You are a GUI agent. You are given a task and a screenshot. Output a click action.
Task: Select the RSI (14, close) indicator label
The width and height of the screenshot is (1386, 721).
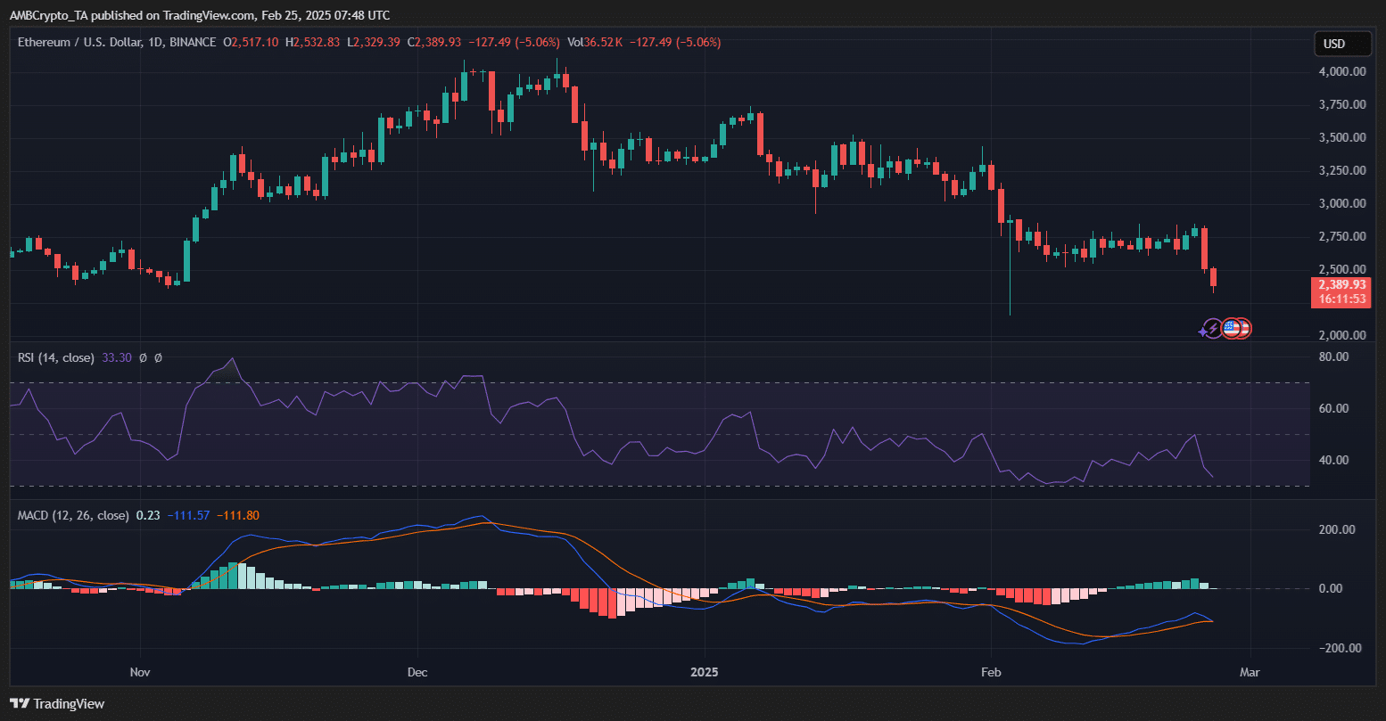coord(56,357)
